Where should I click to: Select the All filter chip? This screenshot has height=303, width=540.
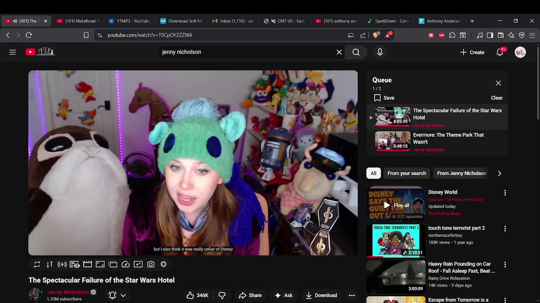tap(373, 173)
